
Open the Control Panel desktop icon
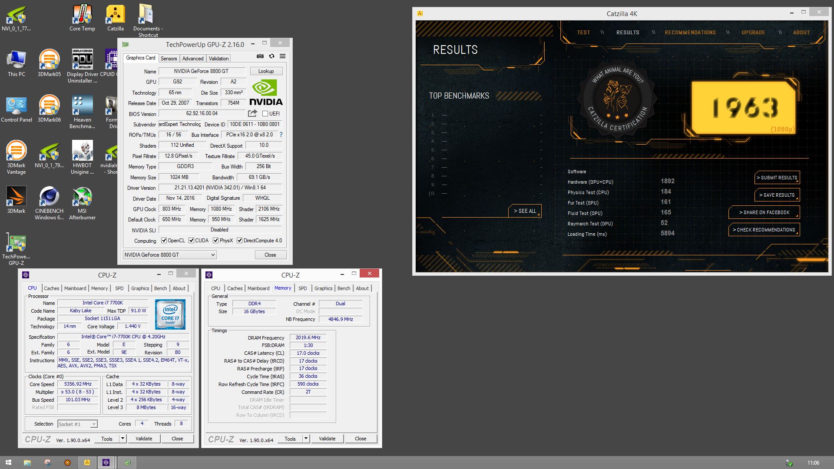[x=17, y=109]
